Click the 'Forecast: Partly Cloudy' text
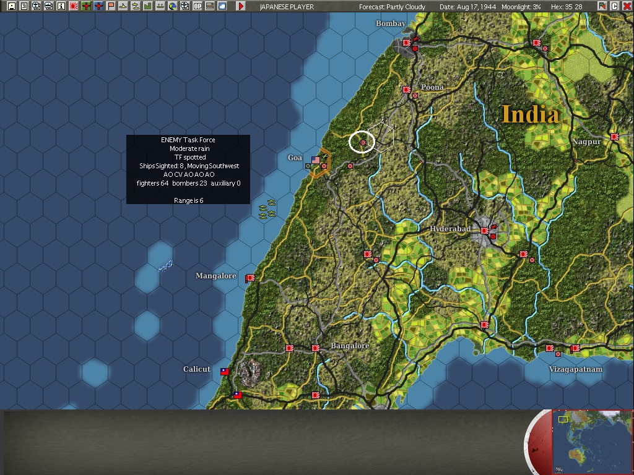Viewport: 634px width, 475px height. tap(392, 7)
